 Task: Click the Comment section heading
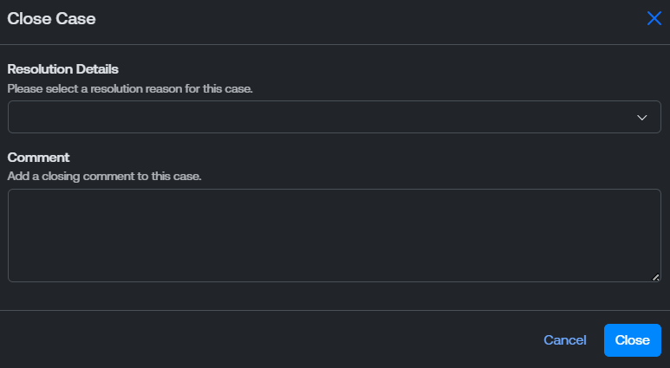click(x=38, y=157)
